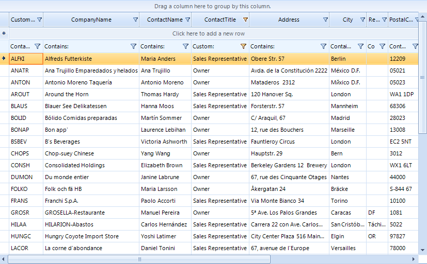Sort by the Address column header
Image resolution: width=427 pixels, height=264 pixels.
(x=289, y=20)
